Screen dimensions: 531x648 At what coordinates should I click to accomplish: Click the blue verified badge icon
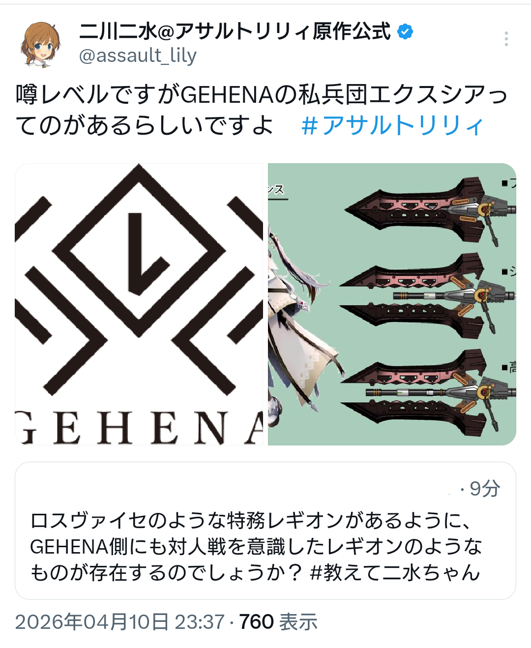coord(405,32)
